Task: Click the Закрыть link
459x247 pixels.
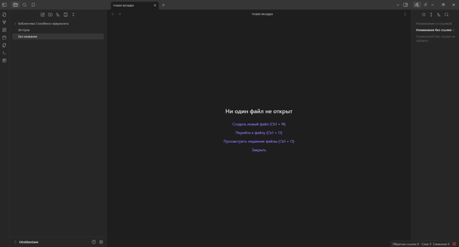Action: point(259,150)
